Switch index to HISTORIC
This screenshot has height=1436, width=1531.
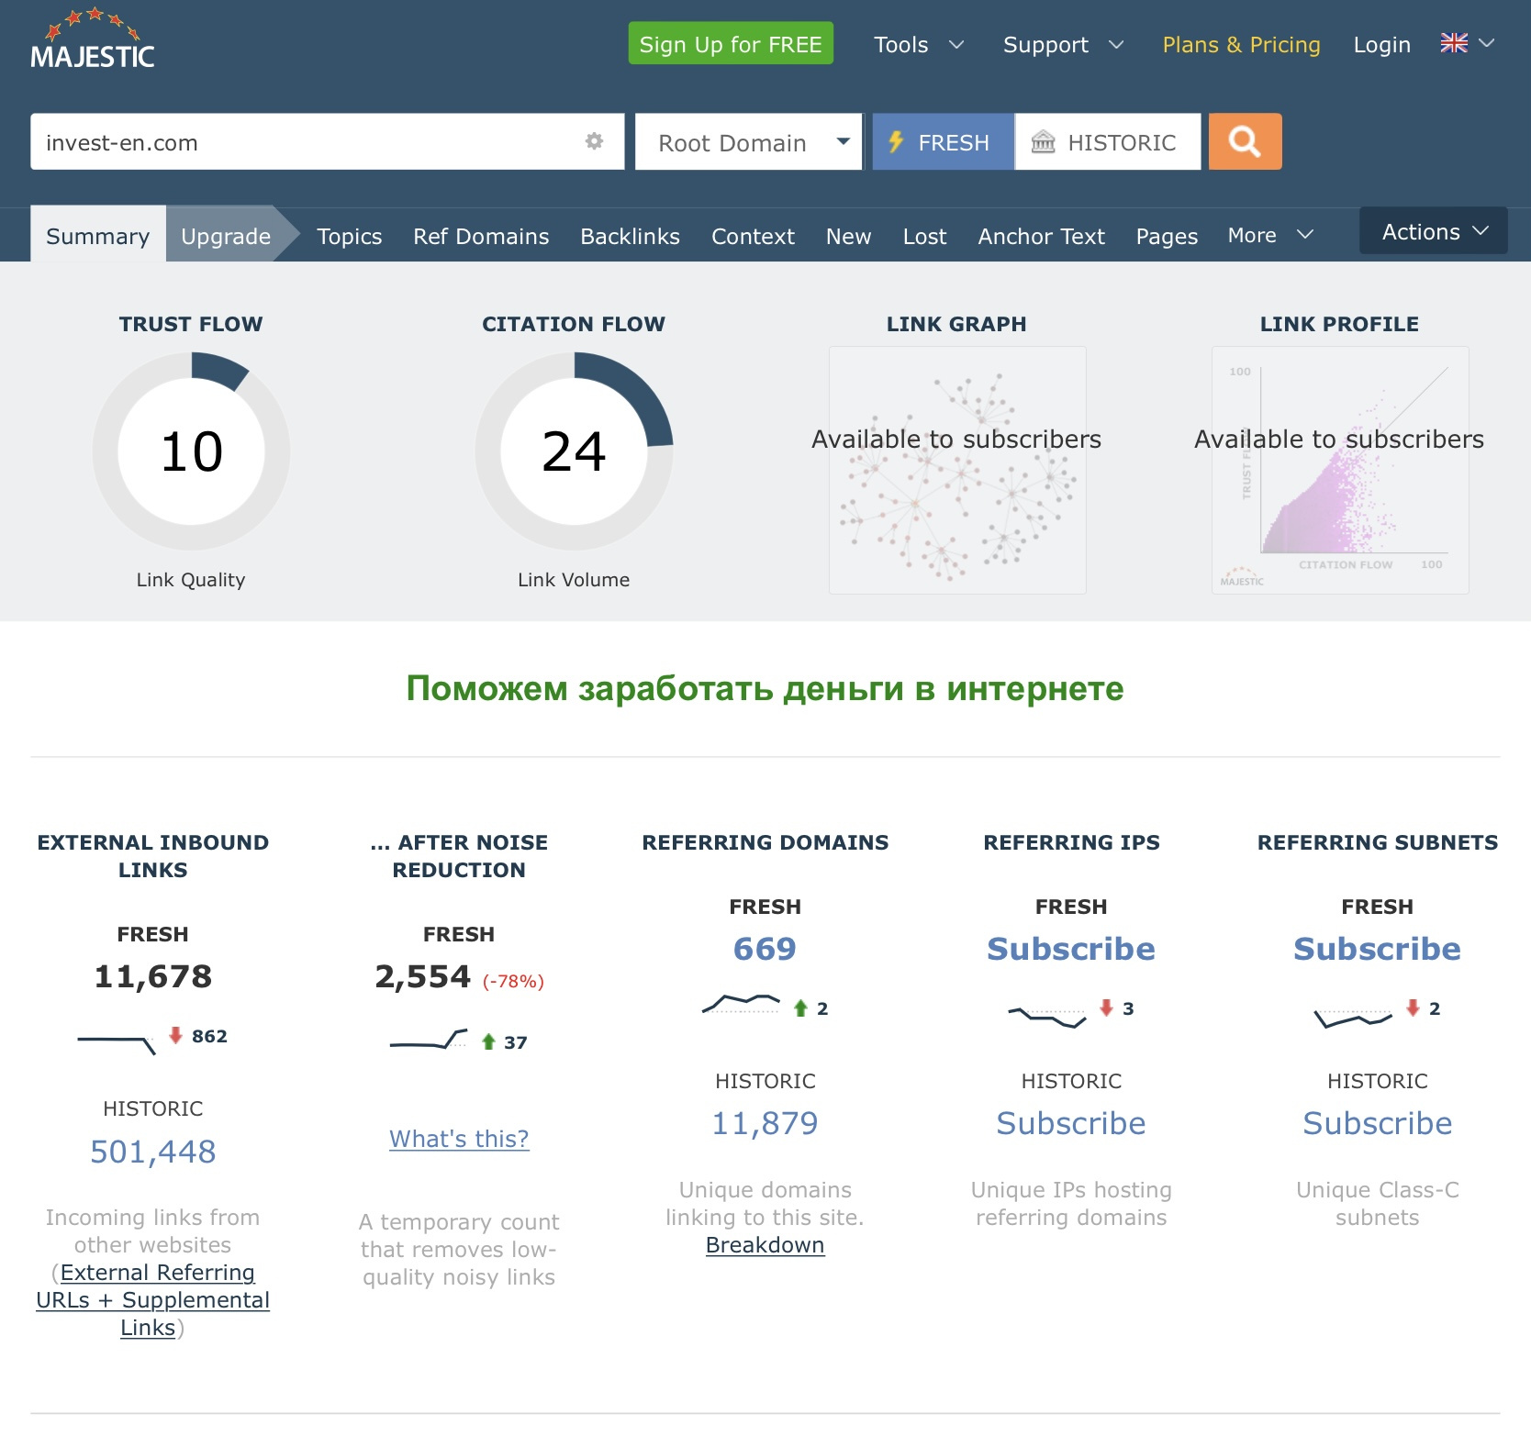click(x=1108, y=141)
